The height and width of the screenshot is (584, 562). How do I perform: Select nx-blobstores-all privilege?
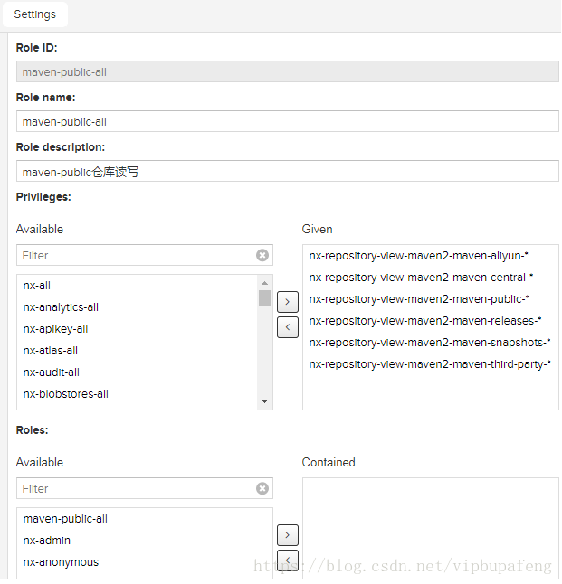coord(138,394)
